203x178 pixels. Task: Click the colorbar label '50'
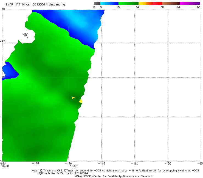pos(162,7)
